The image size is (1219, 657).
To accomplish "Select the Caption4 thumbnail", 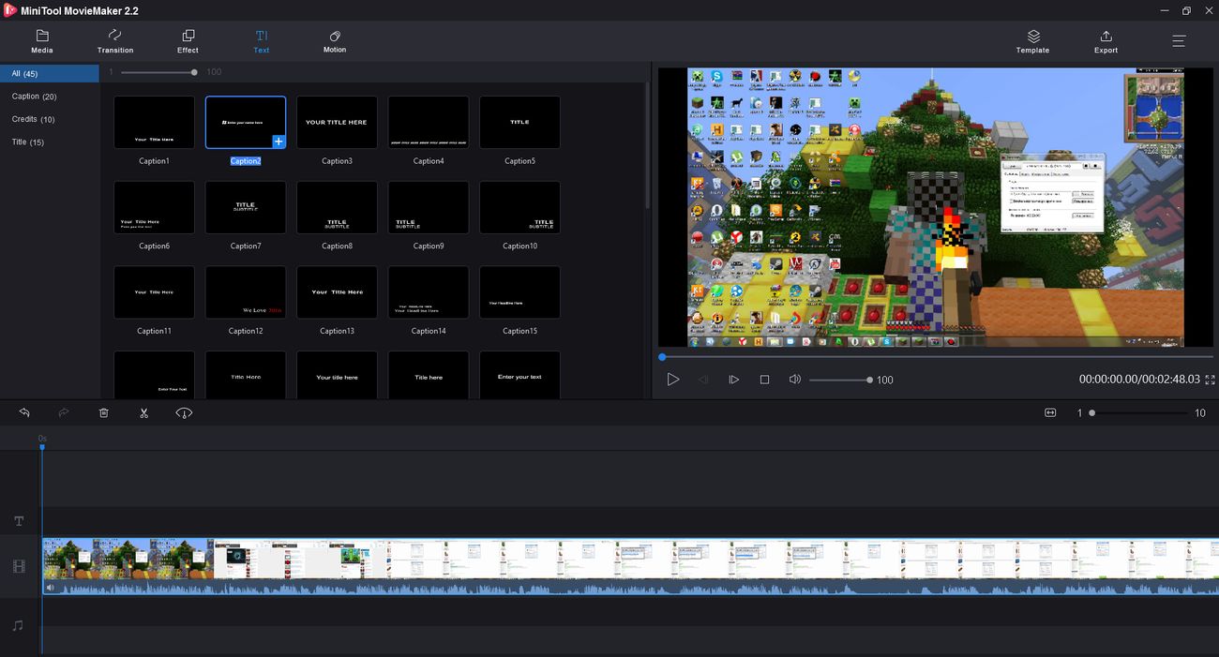I will (429, 122).
